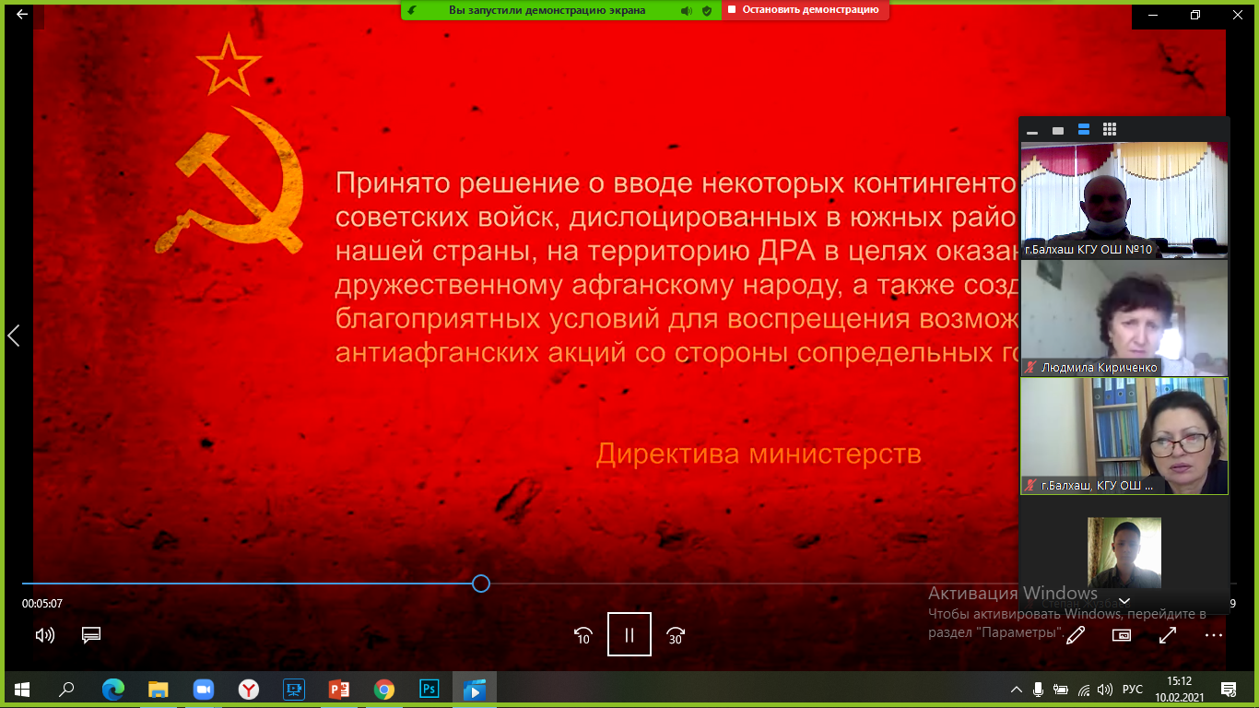Skip back 10 seconds

(582, 635)
